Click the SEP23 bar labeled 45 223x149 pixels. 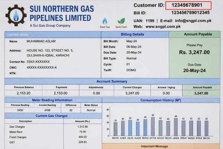click(145, 127)
